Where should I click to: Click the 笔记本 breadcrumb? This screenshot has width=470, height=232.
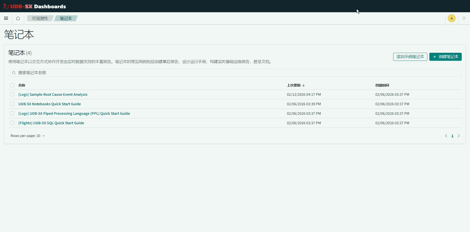click(x=66, y=18)
